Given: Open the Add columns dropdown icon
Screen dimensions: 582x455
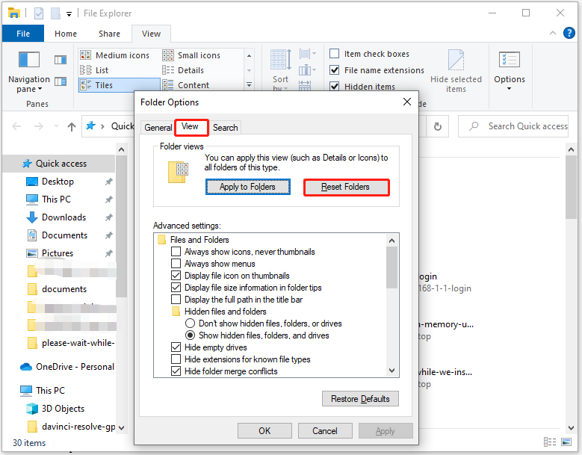Looking at the screenshot, I should [x=308, y=69].
